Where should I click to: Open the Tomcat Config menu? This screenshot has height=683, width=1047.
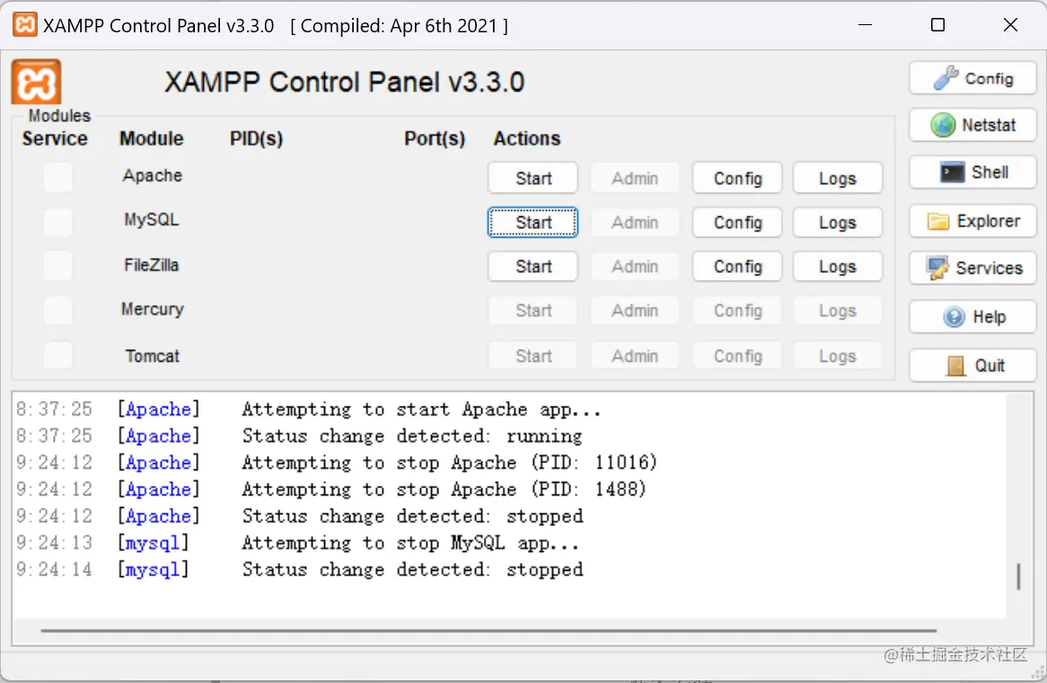tap(737, 355)
